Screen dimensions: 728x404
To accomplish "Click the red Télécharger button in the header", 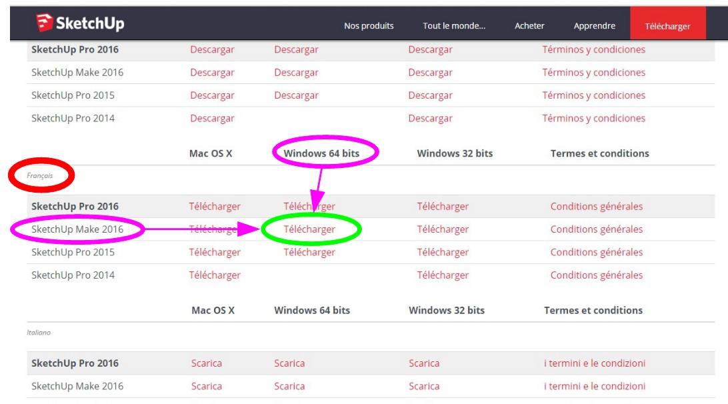I will [667, 23].
